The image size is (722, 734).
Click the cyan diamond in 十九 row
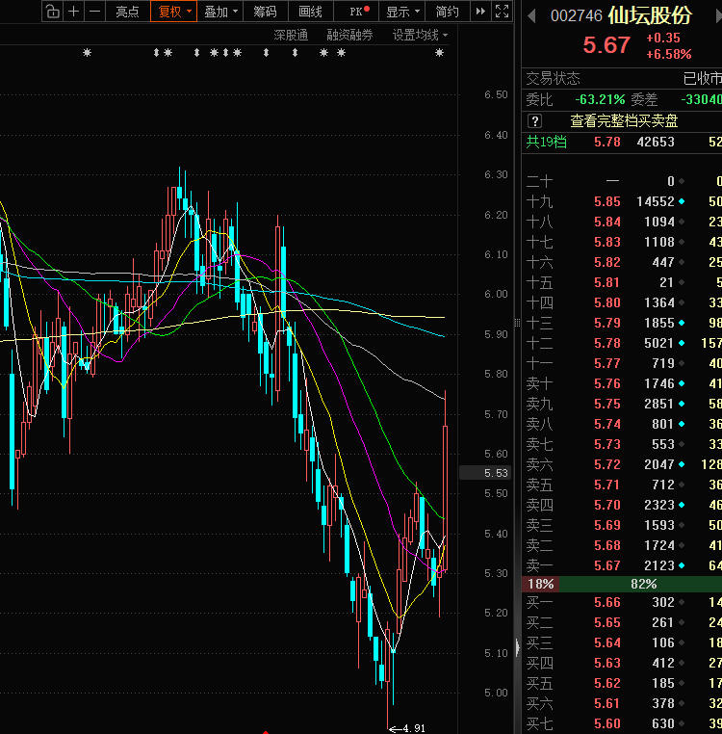pyautogui.click(x=682, y=201)
